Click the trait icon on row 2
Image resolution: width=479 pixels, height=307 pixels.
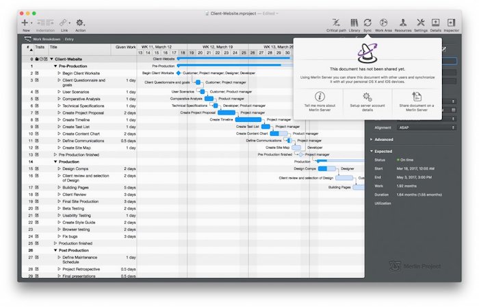(37, 73)
